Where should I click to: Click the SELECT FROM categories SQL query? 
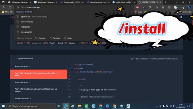62,43
